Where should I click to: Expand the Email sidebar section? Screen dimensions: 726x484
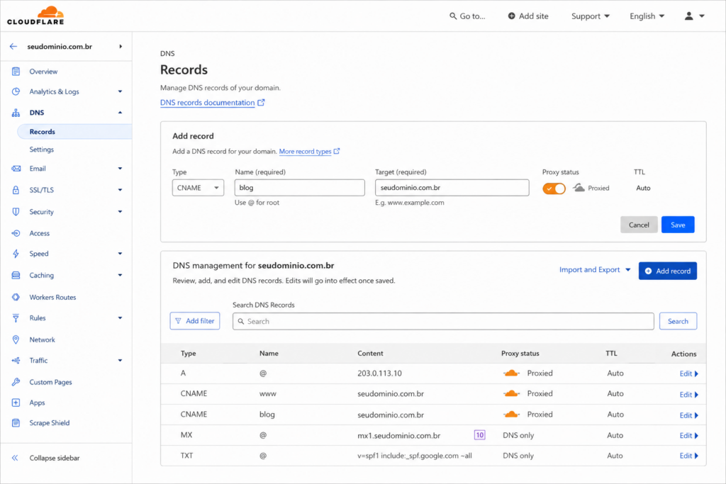pyautogui.click(x=120, y=169)
